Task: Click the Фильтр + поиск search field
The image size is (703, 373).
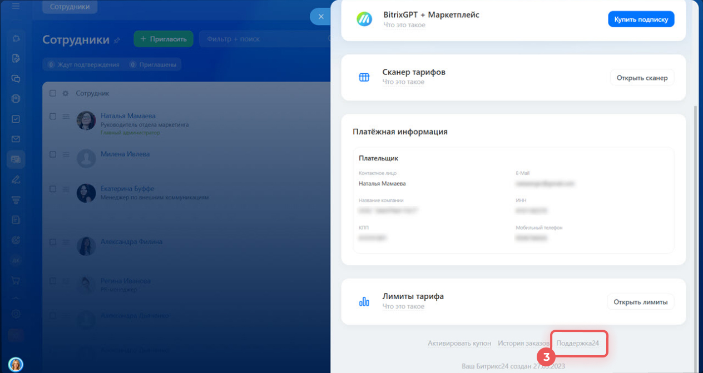Action: (261, 39)
